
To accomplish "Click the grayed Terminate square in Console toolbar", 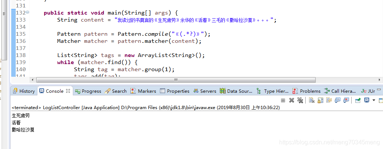I will (x=283, y=100).
